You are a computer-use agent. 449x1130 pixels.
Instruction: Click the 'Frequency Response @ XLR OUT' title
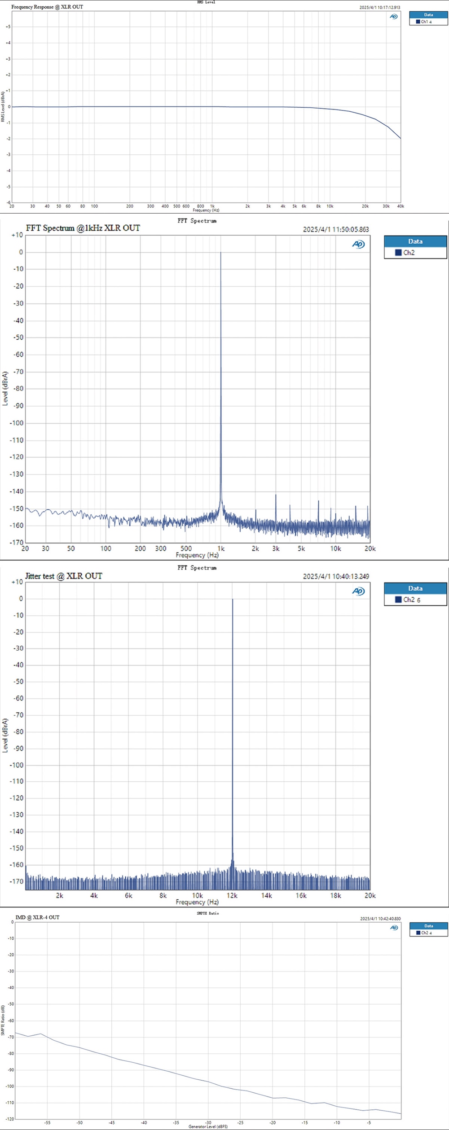point(47,7)
